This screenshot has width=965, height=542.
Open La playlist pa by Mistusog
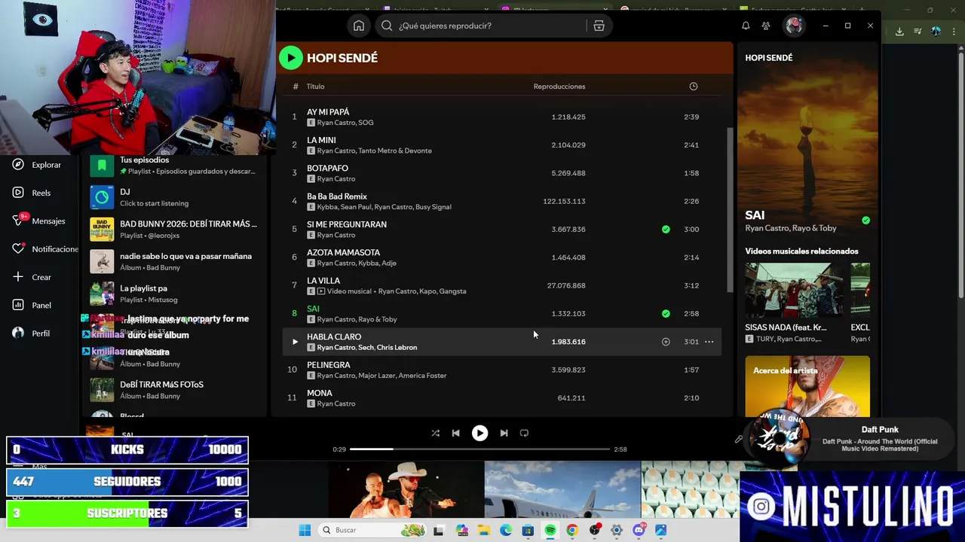(x=173, y=294)
